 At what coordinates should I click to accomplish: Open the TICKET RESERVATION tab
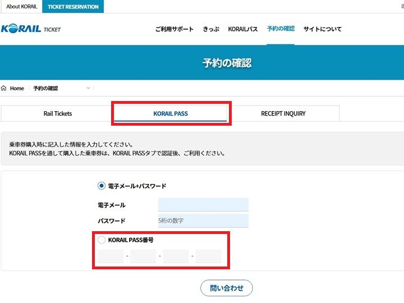(73, 6)
